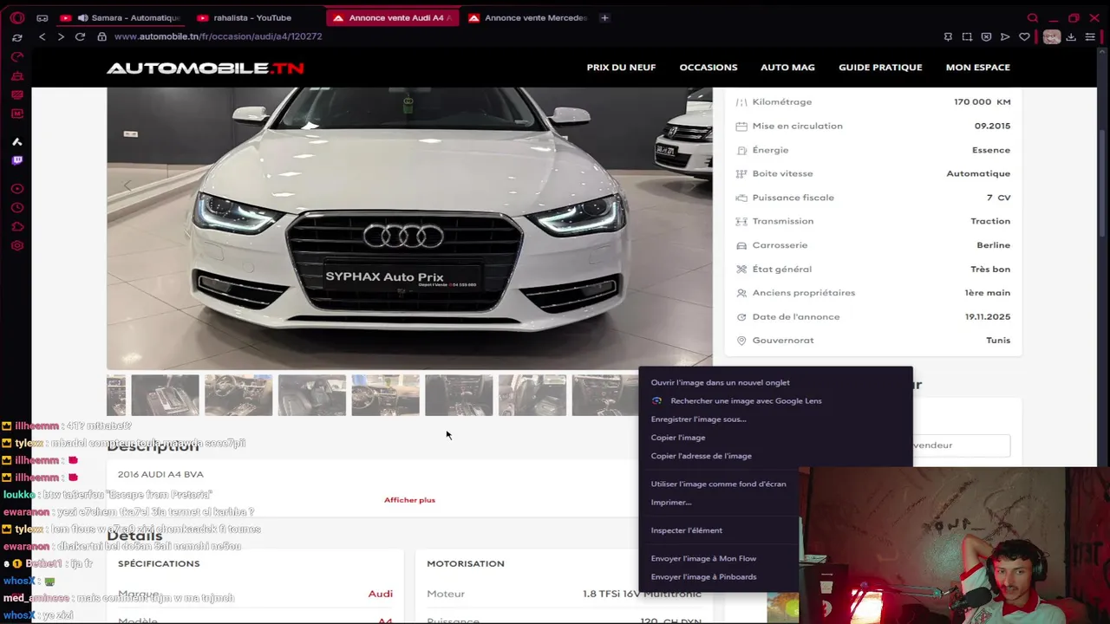Open the Opera GX main menu logo
The height and width of the screenshot is (624, 1110).
point(17,17)
